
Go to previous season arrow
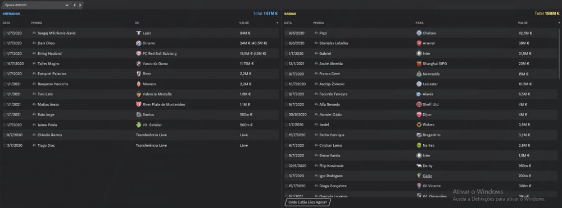(75, 5)
